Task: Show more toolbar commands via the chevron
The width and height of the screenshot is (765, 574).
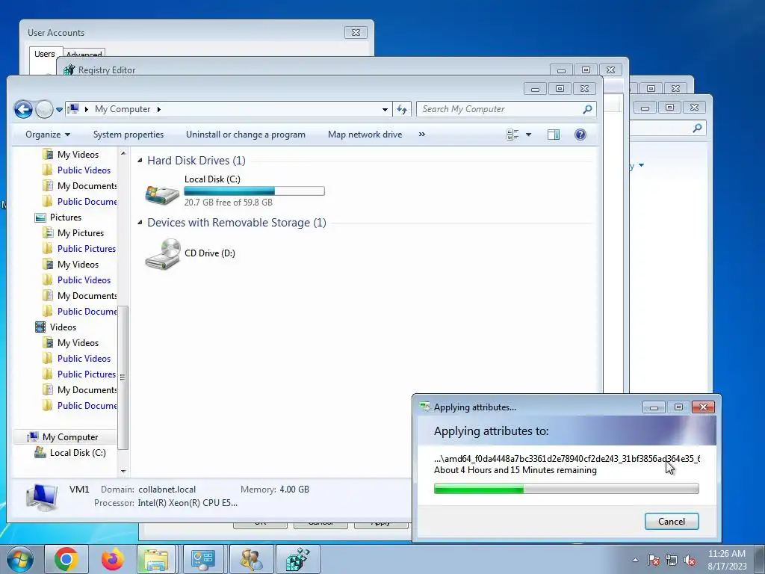Action: (422, 135)
